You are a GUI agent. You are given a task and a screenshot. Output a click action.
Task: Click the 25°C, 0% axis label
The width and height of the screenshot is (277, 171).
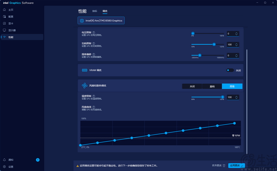point(85,147)
